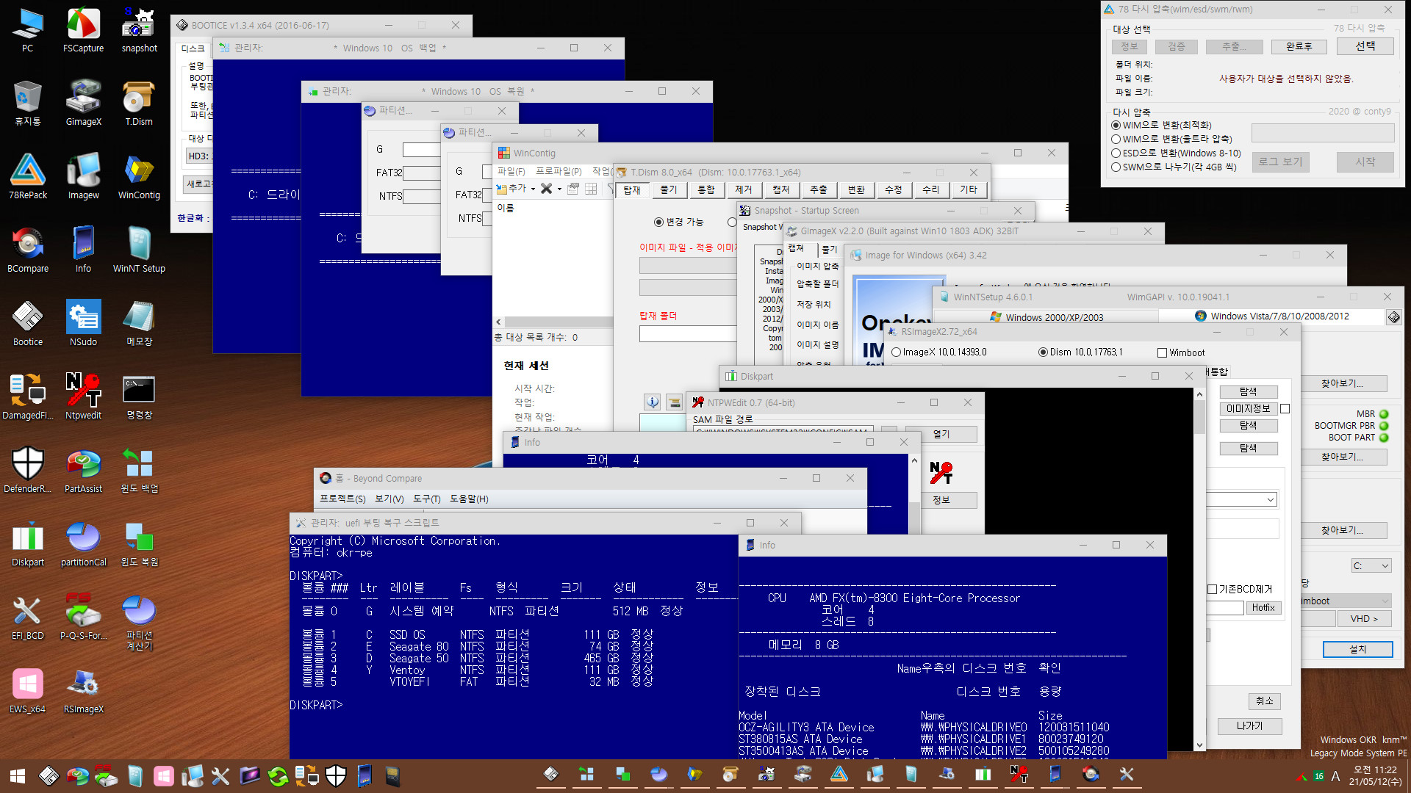1411x793 pixels.
Task: Open the 78RePack desktop icon
Action: 28,178
